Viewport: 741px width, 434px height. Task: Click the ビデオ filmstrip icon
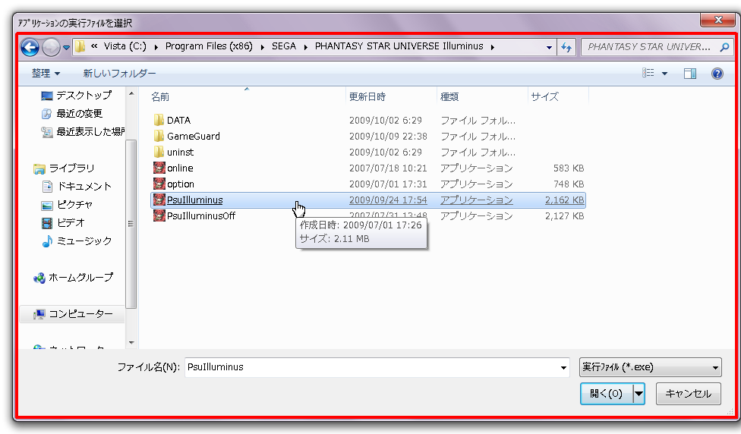click(x=47, y=223)
